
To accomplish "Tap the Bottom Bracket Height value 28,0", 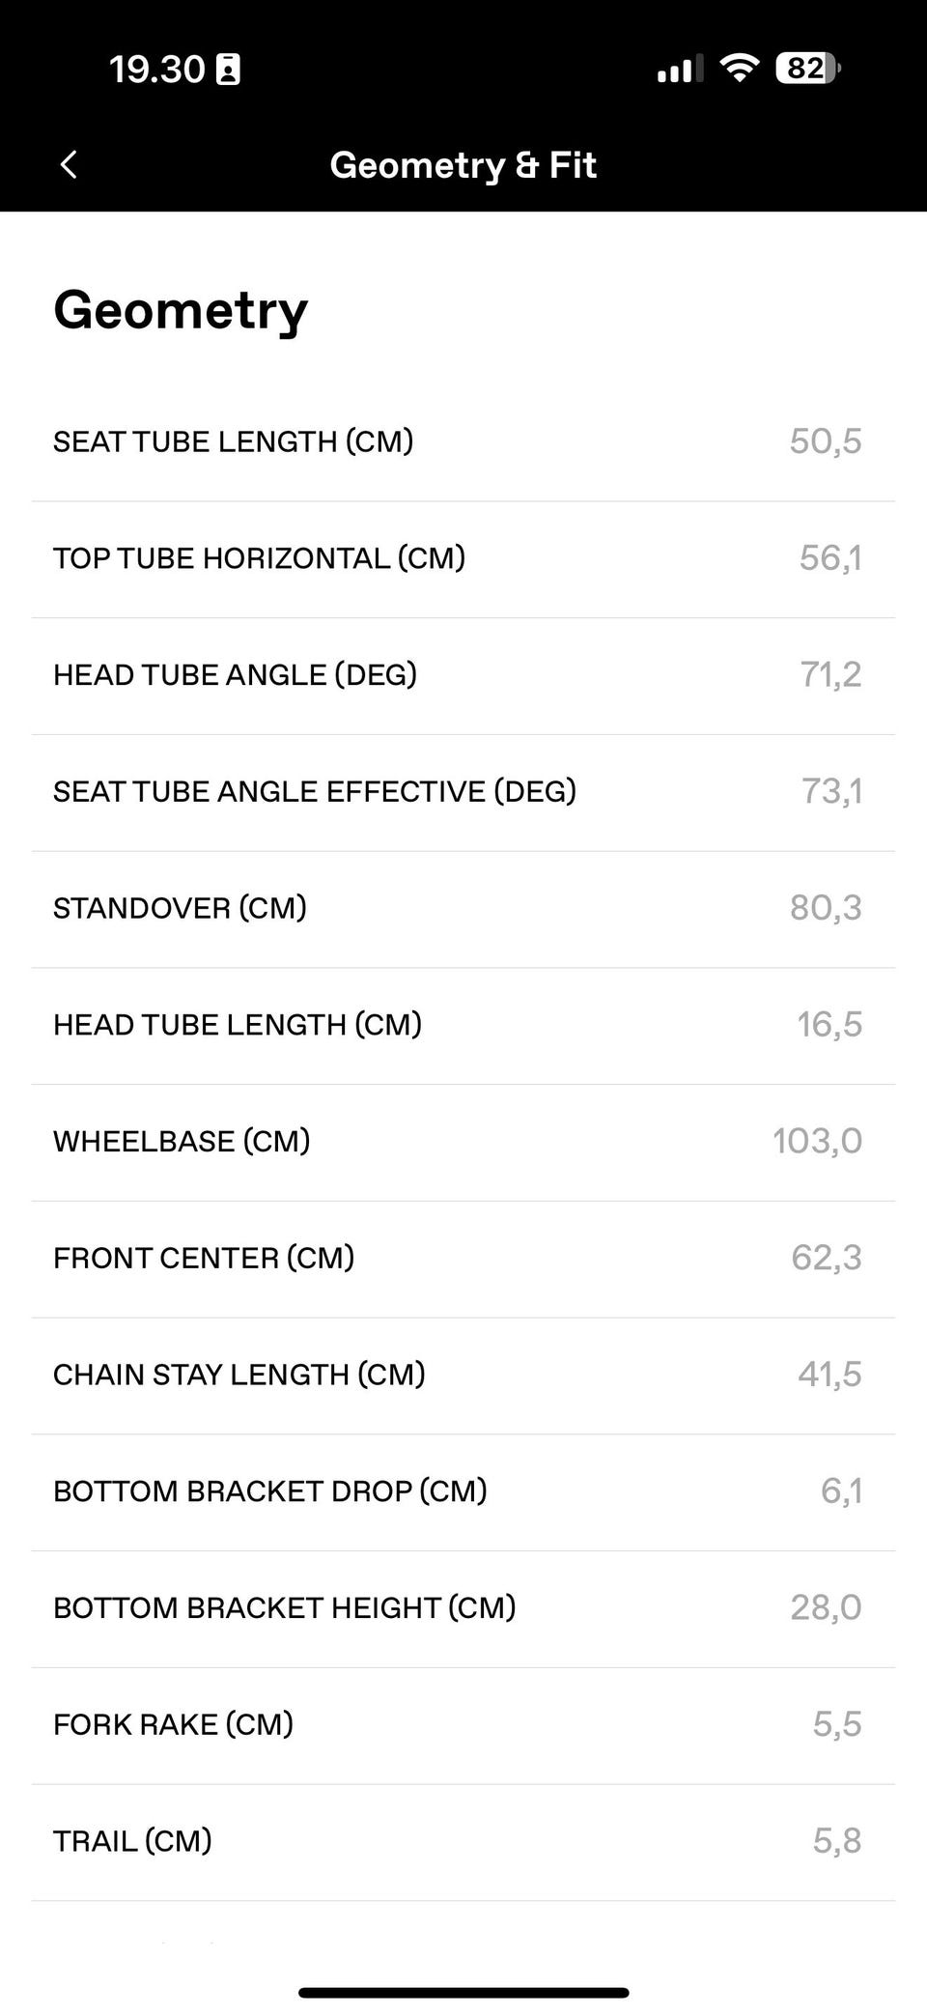I will pos(826,1607).
